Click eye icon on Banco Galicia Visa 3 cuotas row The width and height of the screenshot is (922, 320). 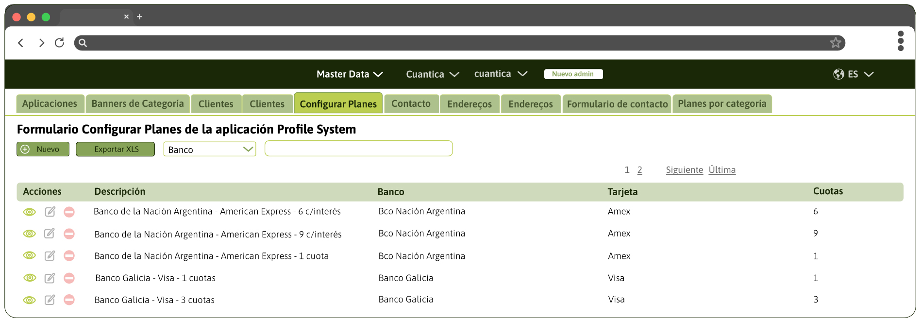[30, 300]
